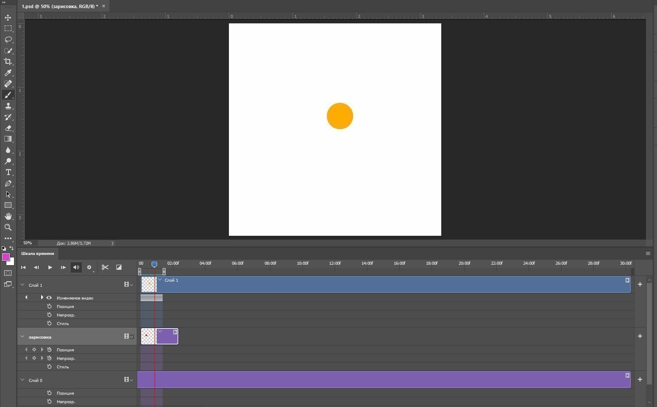Viewport: 657px width, 407px height.
Task: Swap foreground and background colors
Action: pyautogui.click(x=11, y=248)
